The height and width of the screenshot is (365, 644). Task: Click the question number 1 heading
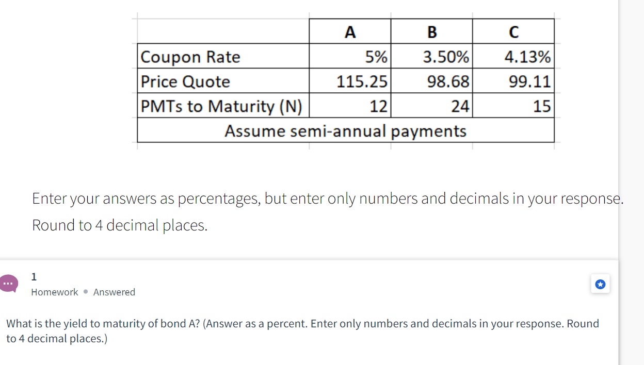34,277
